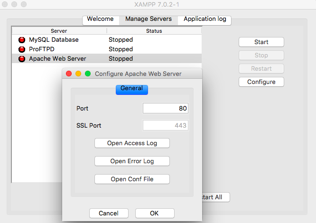Open the Apache access log
This screenshot has width=316, height=223.
tap(132, 143)
